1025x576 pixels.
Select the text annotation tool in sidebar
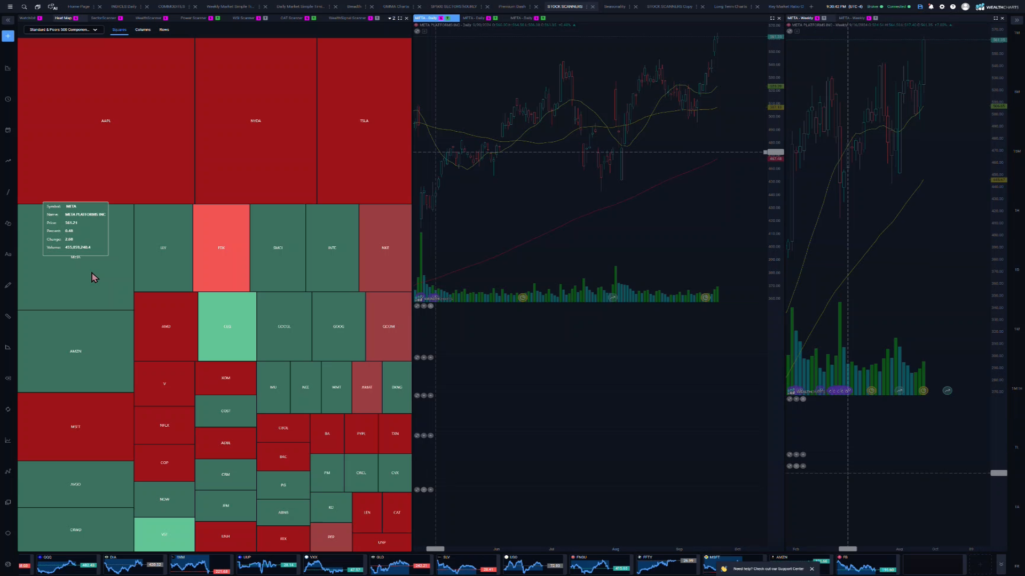7,254
